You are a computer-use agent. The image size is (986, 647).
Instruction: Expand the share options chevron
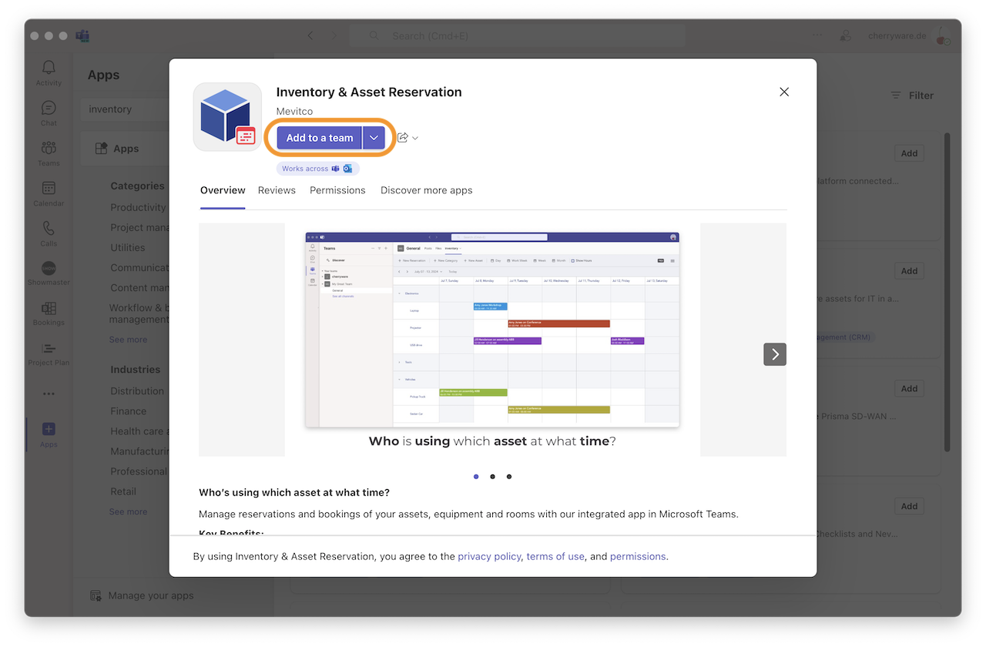coord(415,139)
